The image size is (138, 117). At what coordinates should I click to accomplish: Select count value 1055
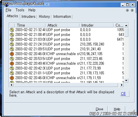point(120,30)
